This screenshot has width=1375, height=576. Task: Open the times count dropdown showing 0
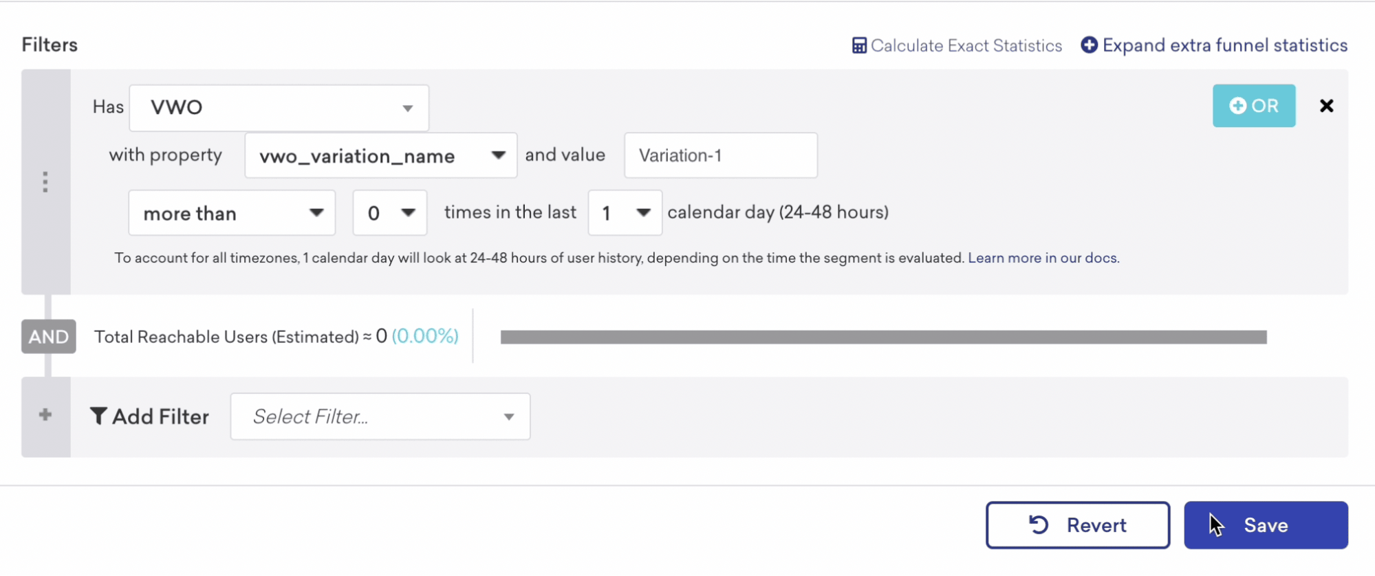point(389,214)
